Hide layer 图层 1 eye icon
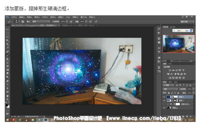The width and height of the screenshot is (198, 124). (164, 101)
